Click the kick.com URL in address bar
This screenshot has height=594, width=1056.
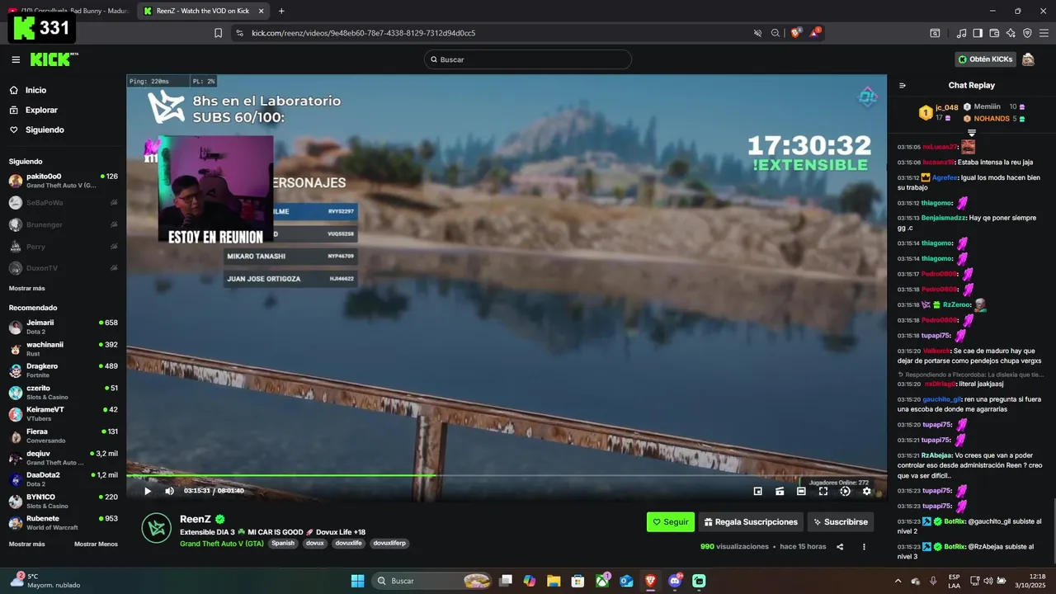pyautogui.click(x=363, y=33)
